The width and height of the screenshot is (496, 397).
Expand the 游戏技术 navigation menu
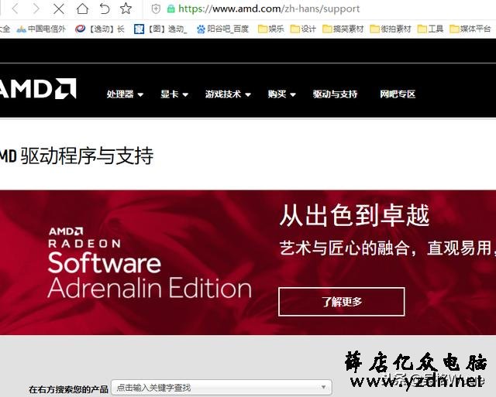tap(228, 94)
